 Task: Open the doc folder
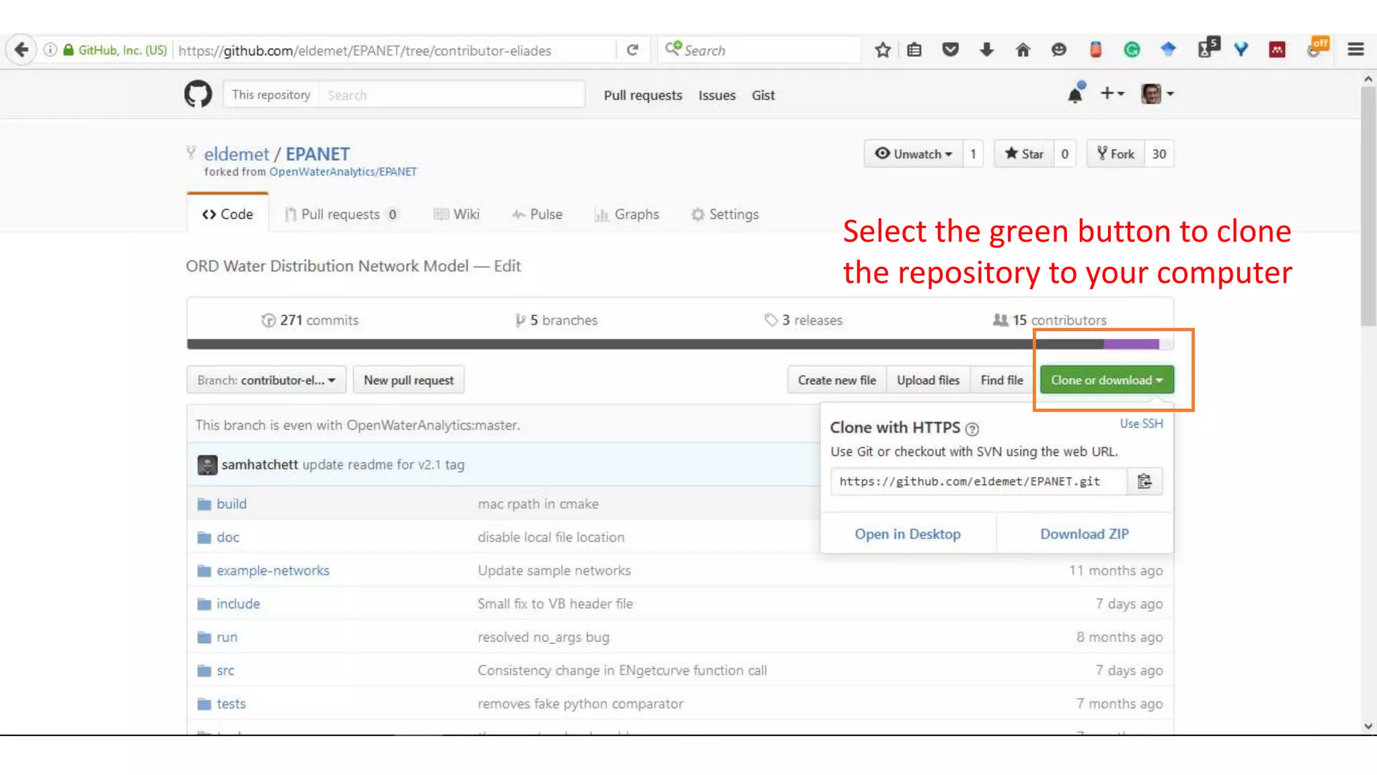coord(228,538)
